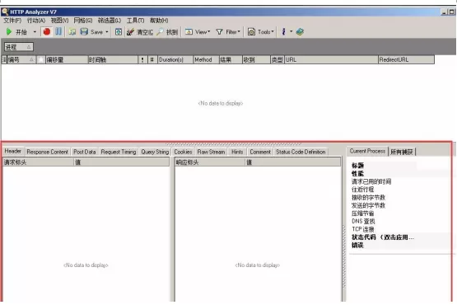
Task: Sort by the Duration(s) column header
Action: 175,60
